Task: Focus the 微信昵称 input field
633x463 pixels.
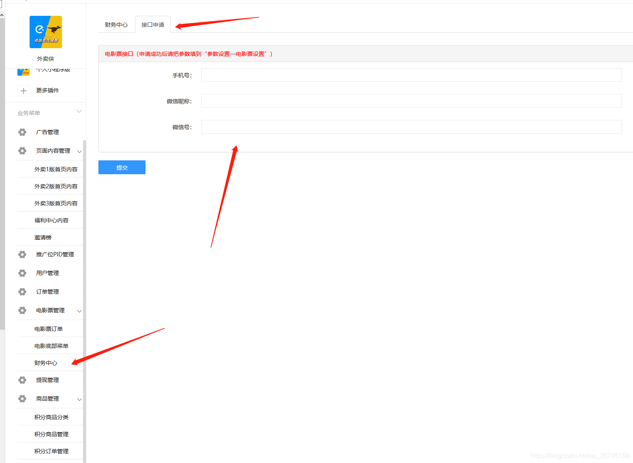Action: click(x=411, y=101)
